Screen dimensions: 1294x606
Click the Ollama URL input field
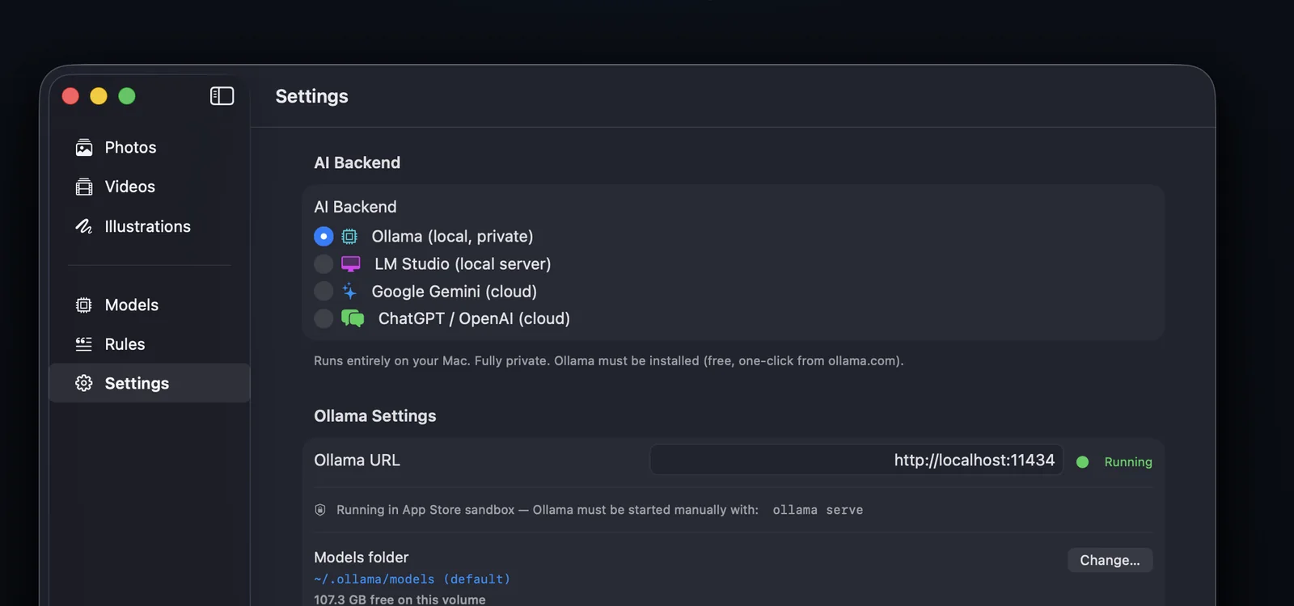[x=856, y=460]
